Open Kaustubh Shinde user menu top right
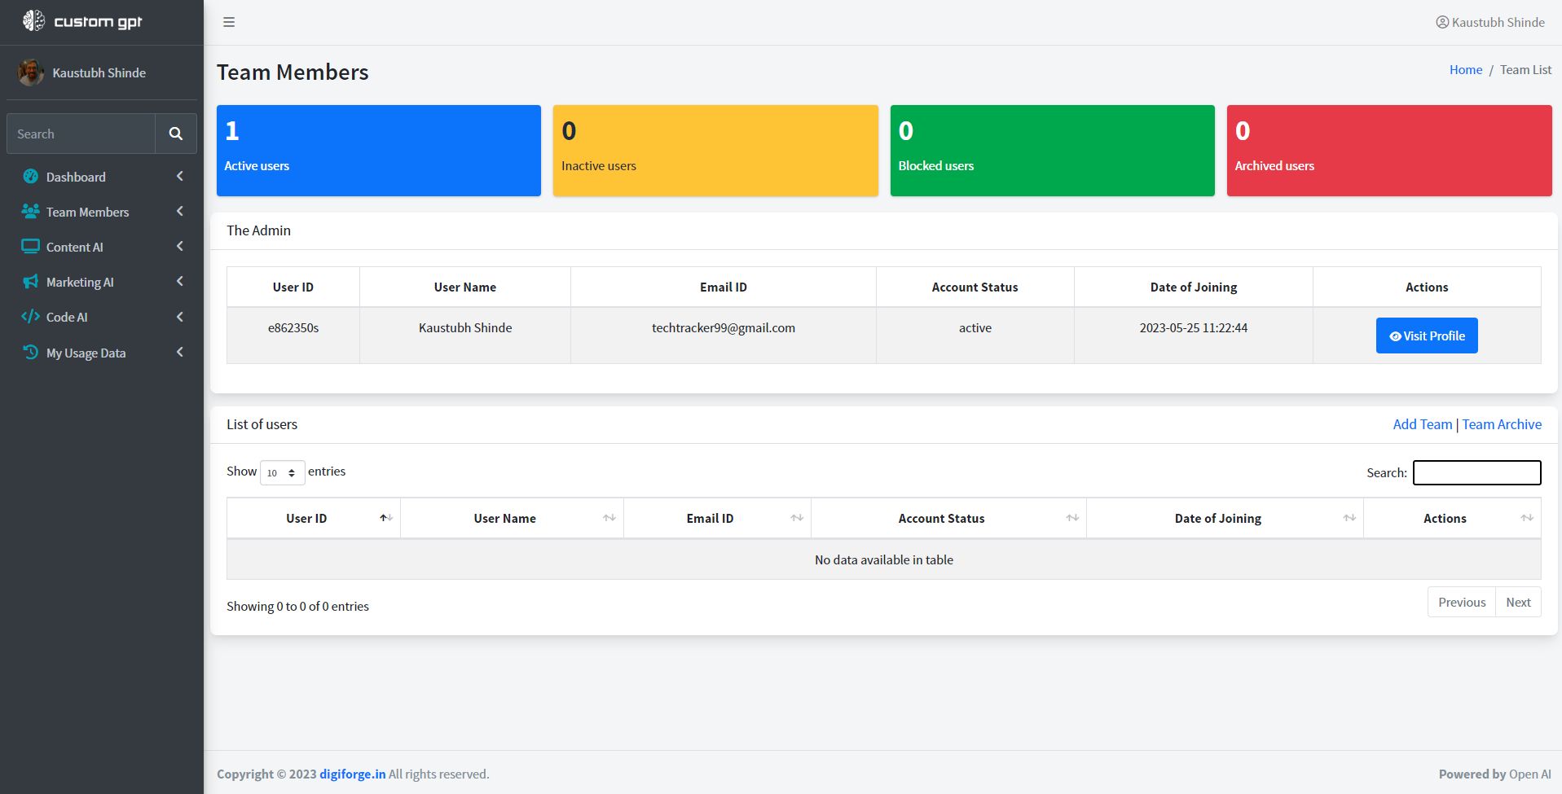 [1489, 22]
